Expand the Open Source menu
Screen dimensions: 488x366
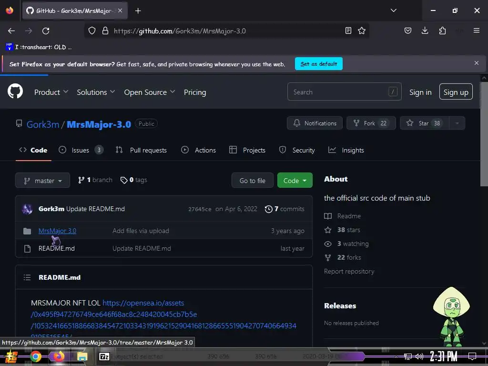click(x=149, y=92)
